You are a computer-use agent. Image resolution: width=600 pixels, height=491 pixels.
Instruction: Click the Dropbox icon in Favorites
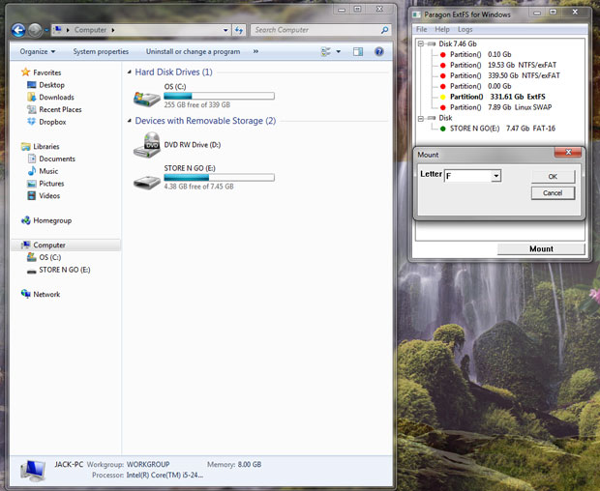coord(32,122)
